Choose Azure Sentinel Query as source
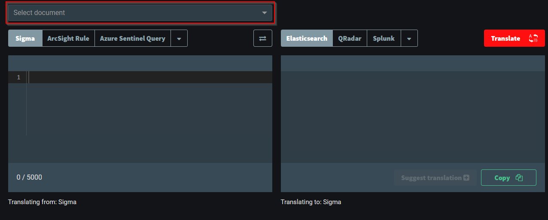 click(132, 39)
